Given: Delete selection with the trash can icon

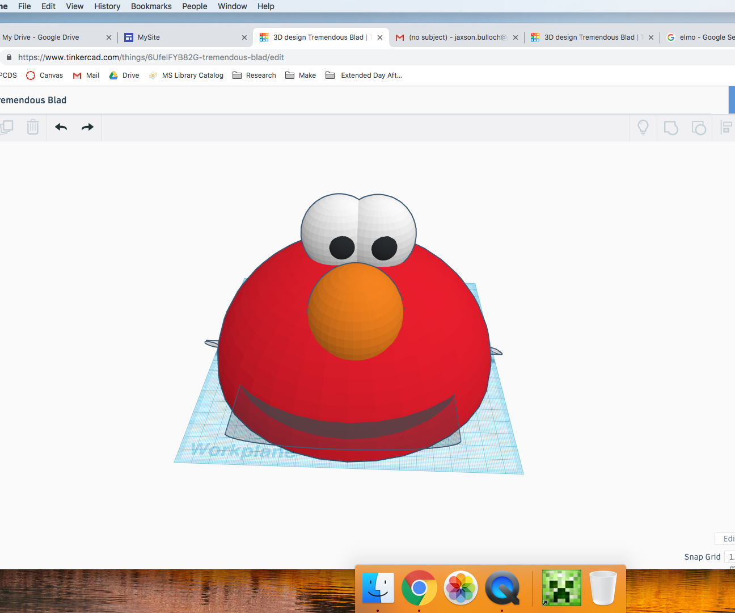Looking at the screenshot, I should pyautogui.click(x=33, y=127).
